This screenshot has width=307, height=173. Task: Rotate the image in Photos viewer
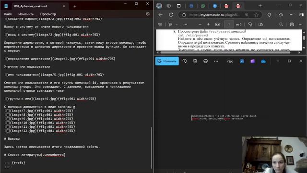coord(184,61)
